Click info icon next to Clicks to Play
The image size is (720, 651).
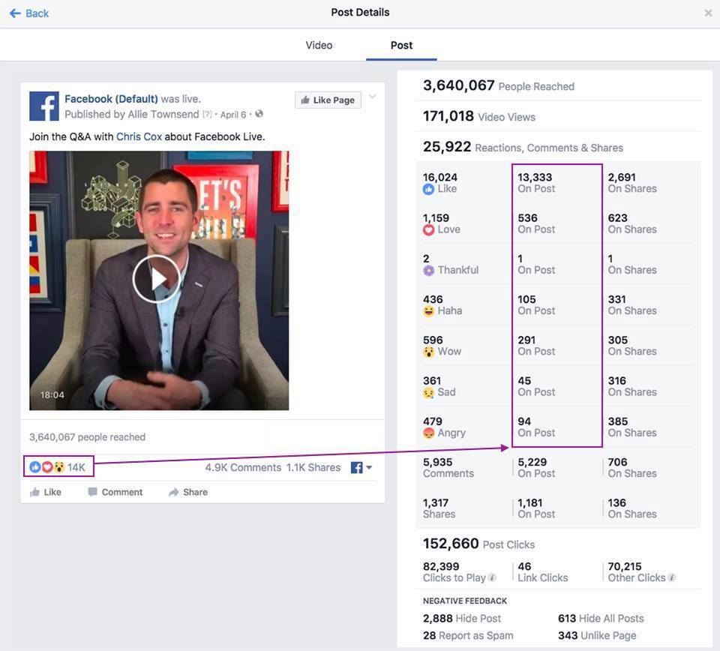pos(493,578)
